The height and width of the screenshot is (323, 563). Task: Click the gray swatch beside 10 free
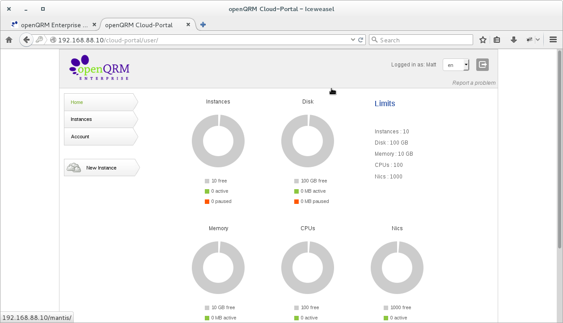pos(207,181)
